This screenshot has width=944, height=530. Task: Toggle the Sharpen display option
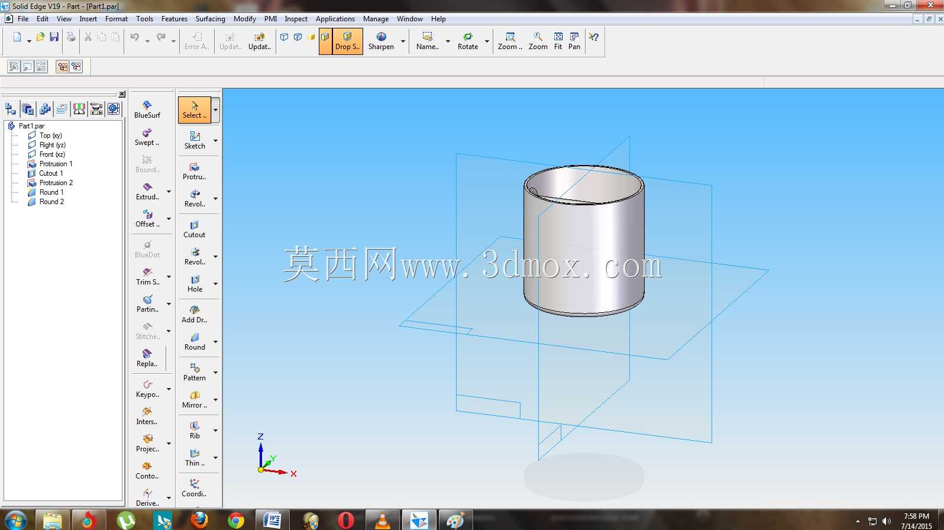click(x=381, y=41)
